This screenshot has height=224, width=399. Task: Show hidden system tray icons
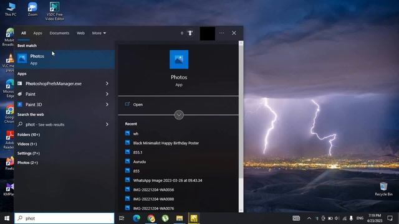point(309,218)
